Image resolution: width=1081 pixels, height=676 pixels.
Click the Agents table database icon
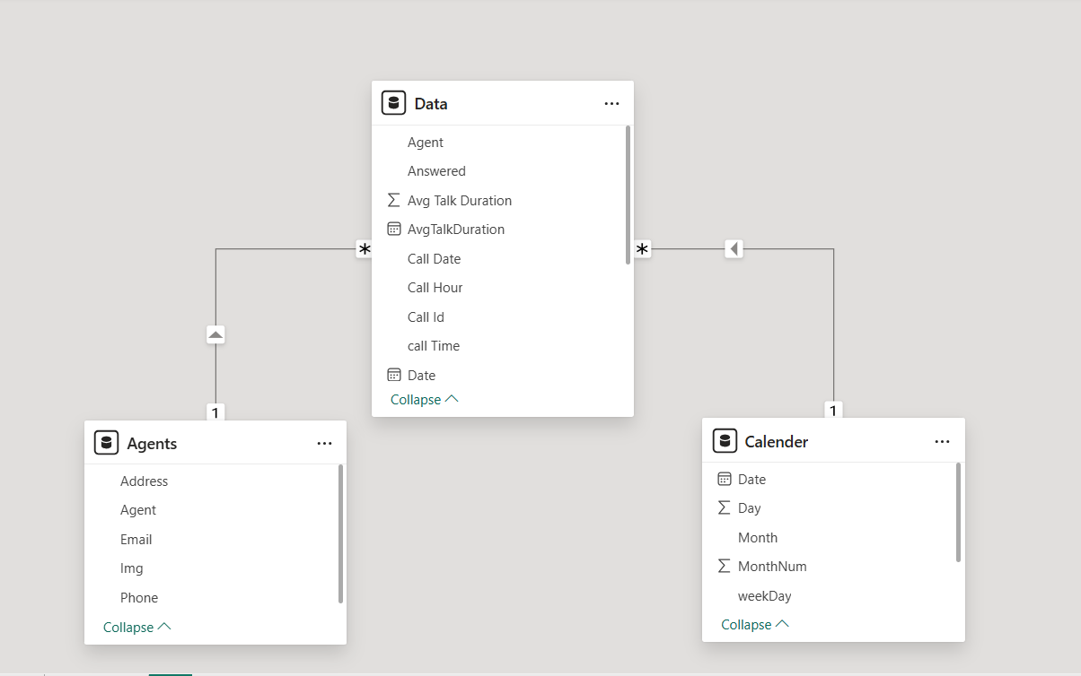click(106, 443)
